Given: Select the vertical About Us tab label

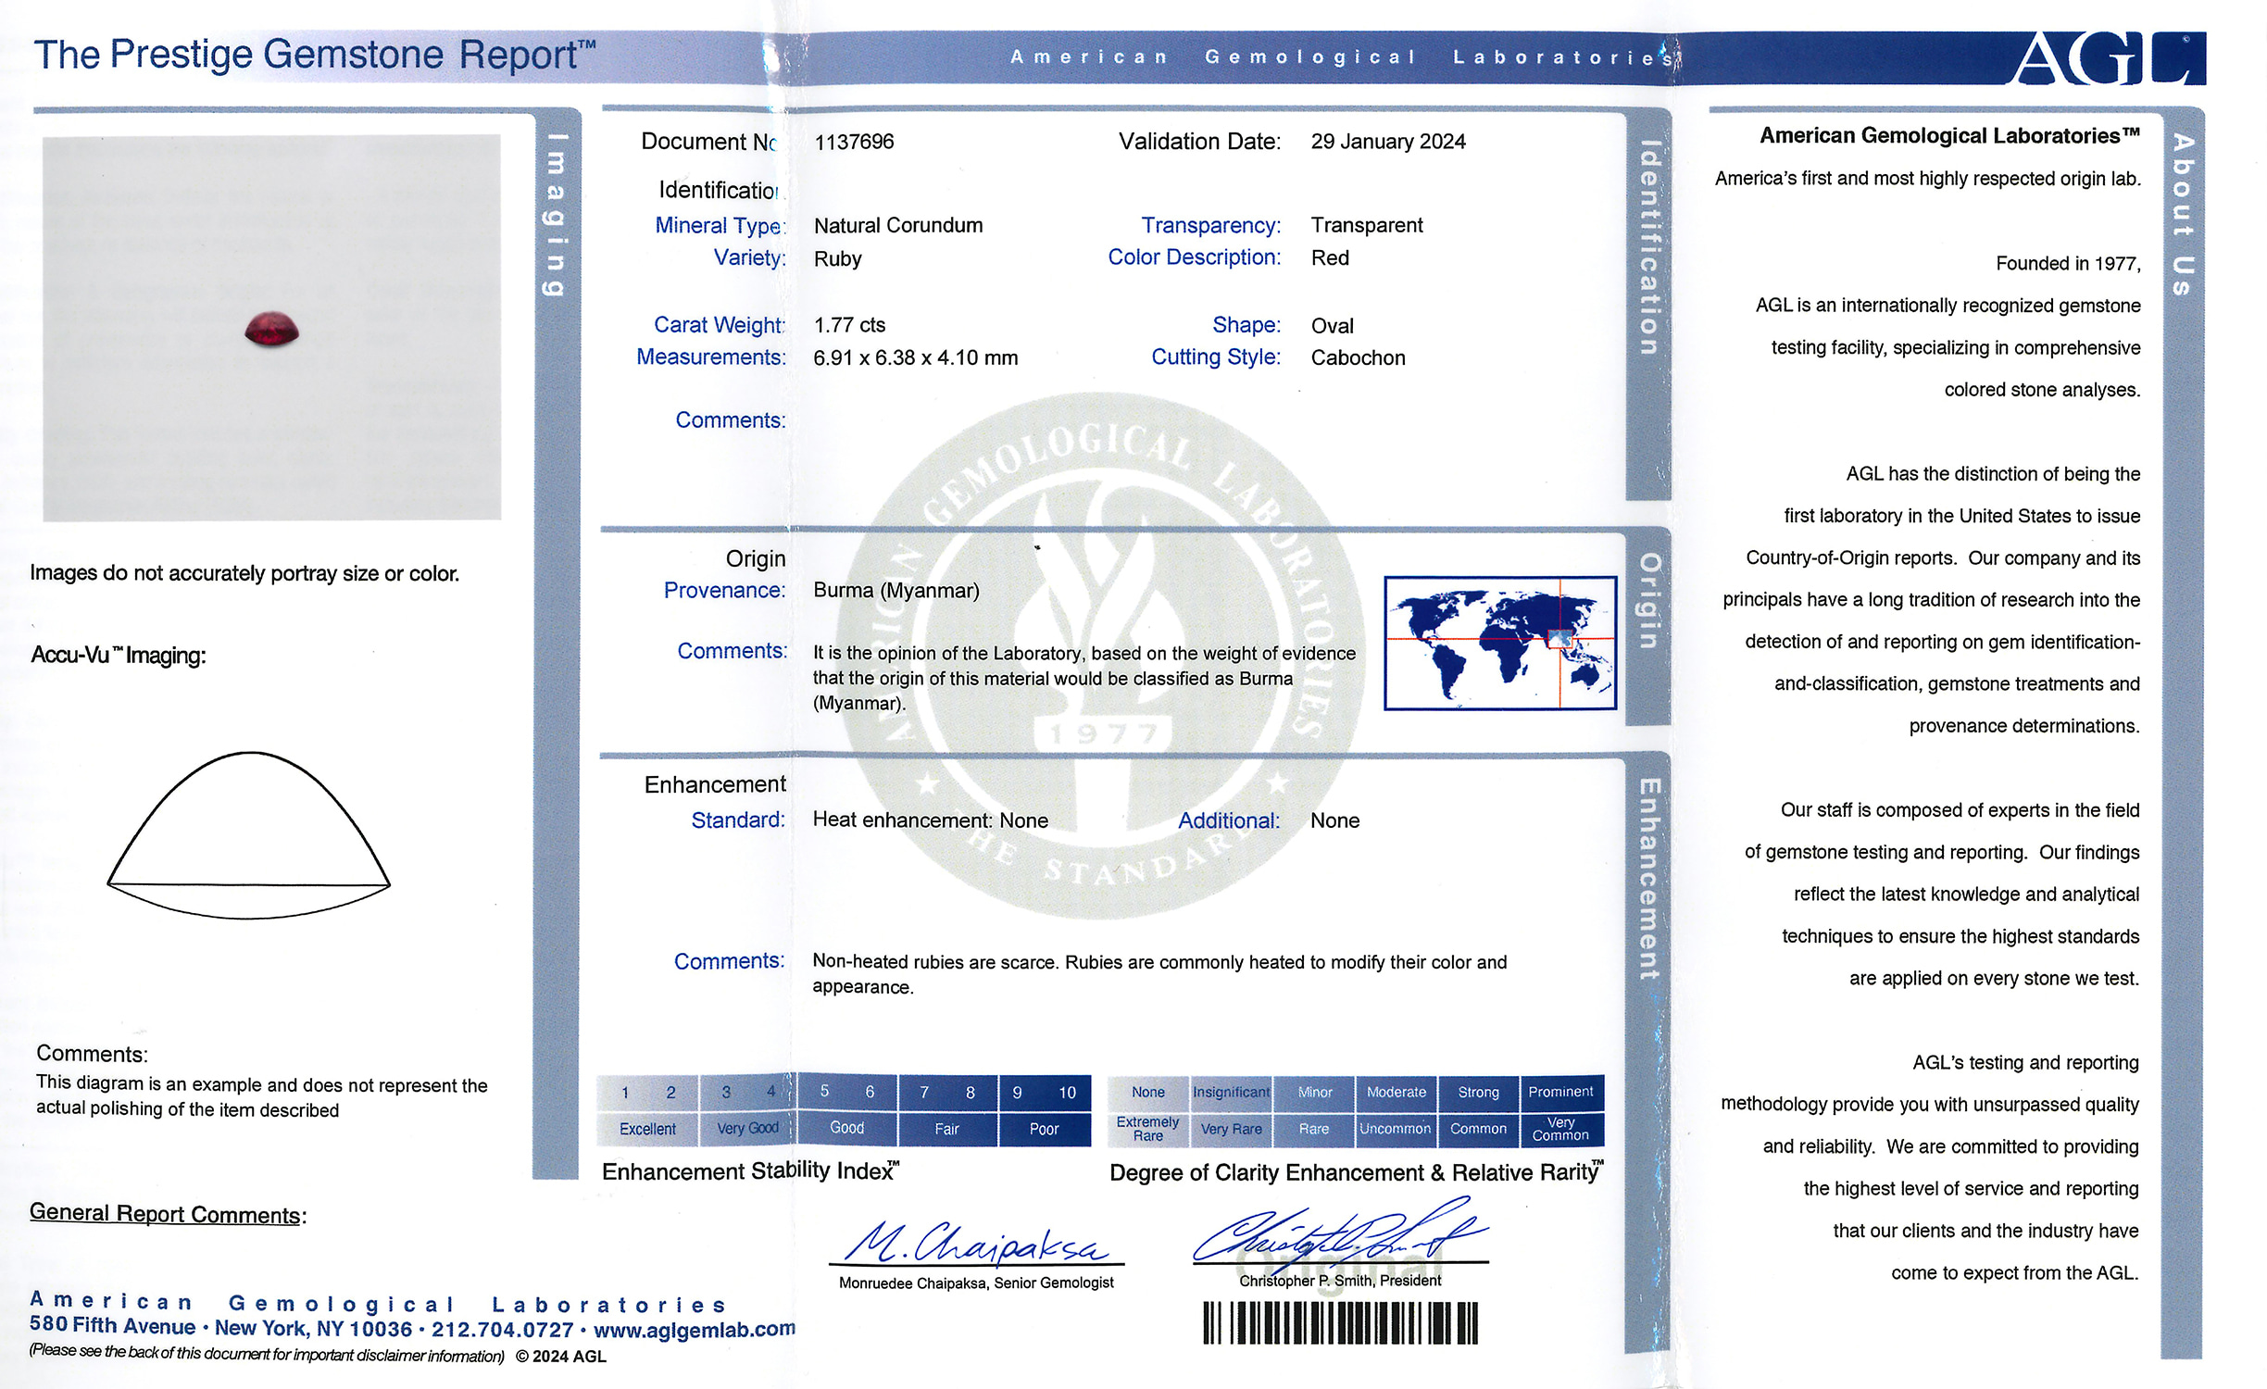Looking at the screenshot, I should tap(2183, 215).
